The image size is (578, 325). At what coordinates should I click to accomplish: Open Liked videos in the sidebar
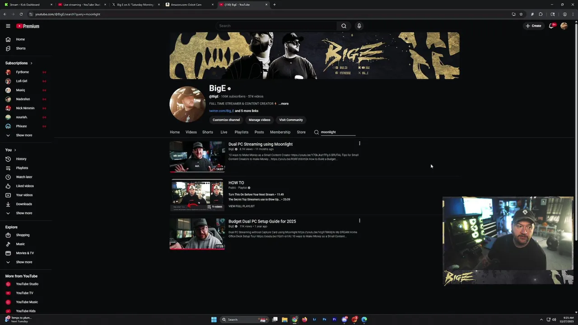point(25,186)
